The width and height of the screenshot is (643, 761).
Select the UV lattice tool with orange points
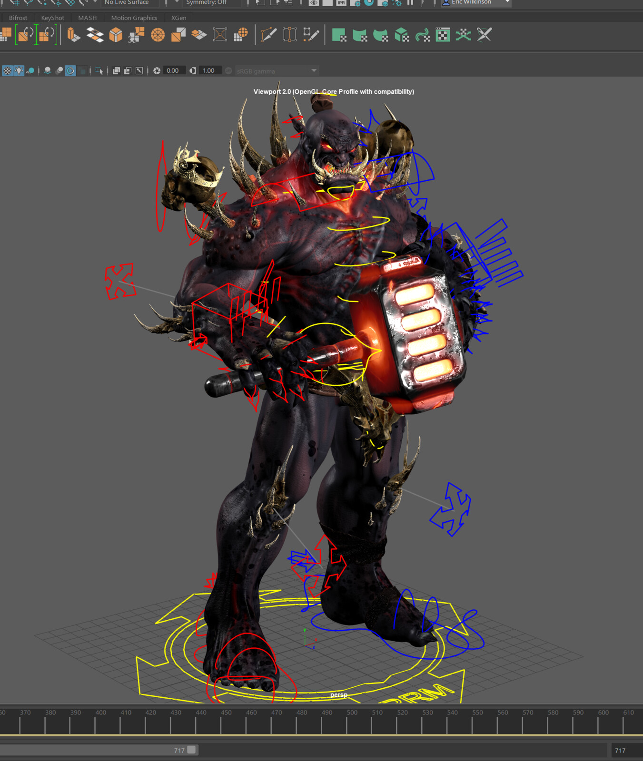pyautogui.click(x=289, y=35)
